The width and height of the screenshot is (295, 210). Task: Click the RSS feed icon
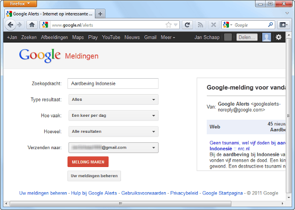(201, 25)
